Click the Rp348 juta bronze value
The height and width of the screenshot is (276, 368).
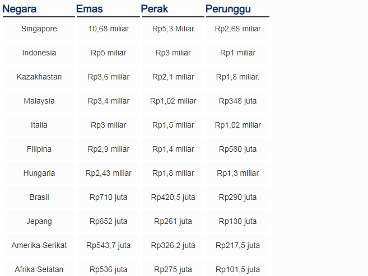[237, 101]
